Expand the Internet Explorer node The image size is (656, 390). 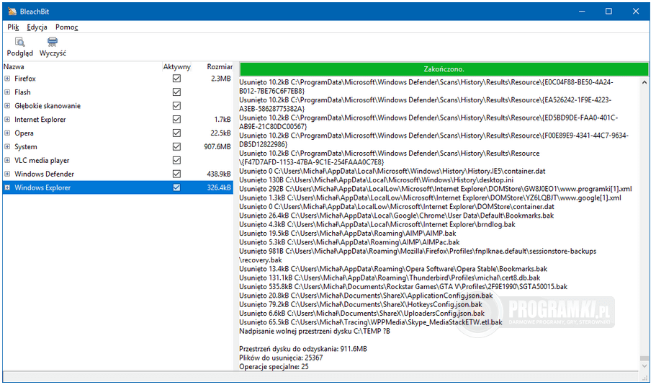[7, 120]
